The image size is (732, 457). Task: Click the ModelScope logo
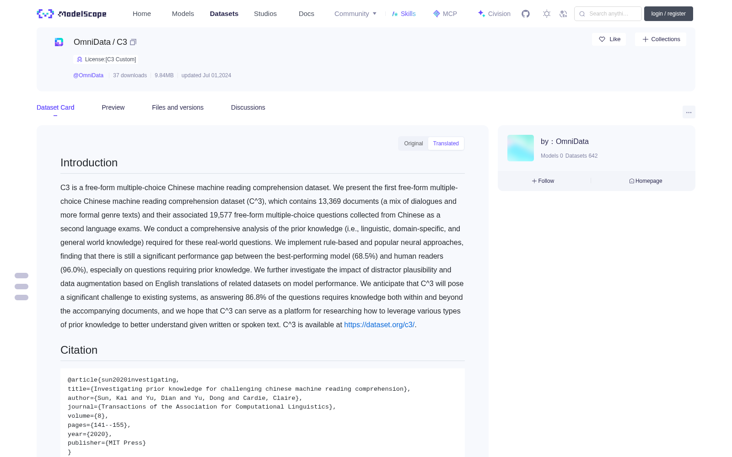(x=71, y=14)
